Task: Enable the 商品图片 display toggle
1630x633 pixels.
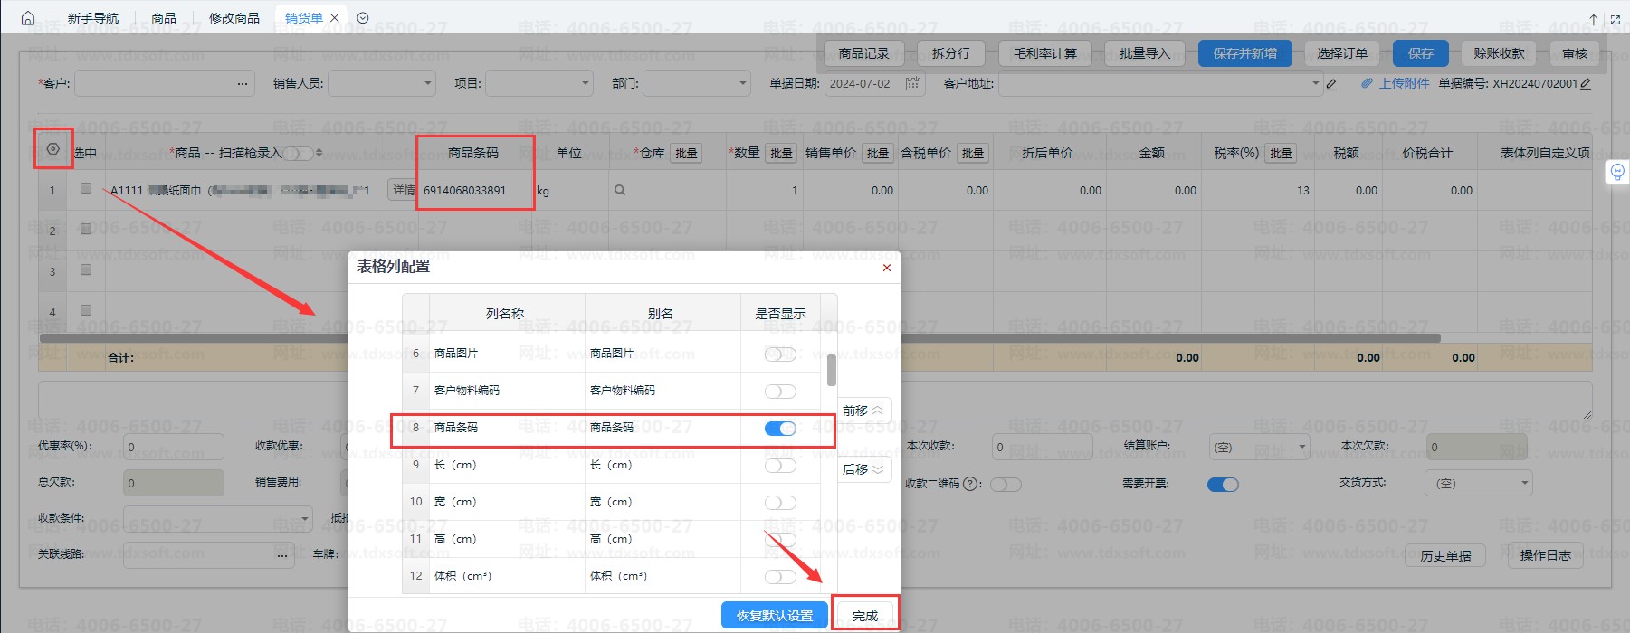Action: 780,354
